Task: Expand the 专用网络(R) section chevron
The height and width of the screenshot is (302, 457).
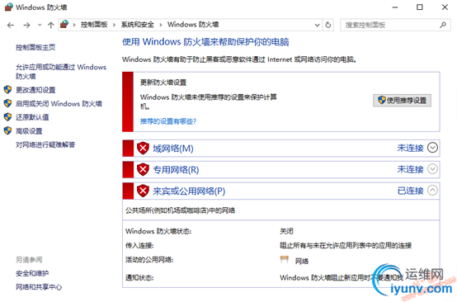Action: pyautogui.click(x=432, y=169)
